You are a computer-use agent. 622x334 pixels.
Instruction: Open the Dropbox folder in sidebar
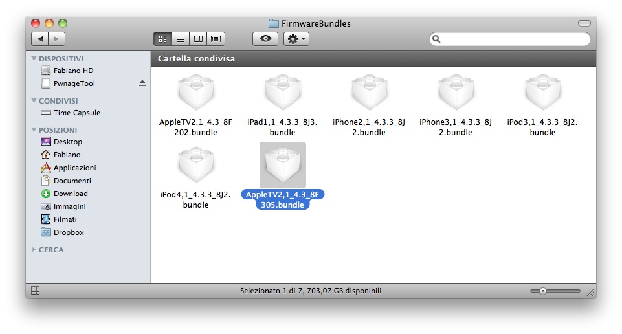pyautogui.click(x=68, y=232)
